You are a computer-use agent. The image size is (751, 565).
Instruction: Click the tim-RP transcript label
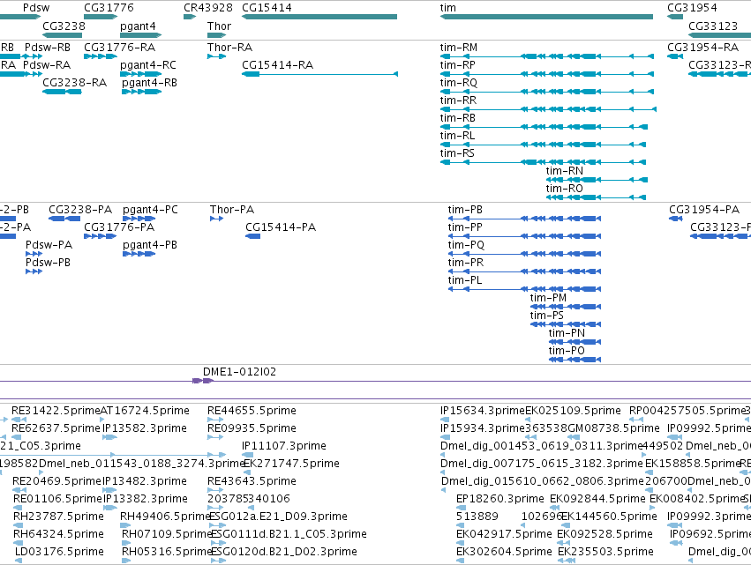(x=457, y=65)
